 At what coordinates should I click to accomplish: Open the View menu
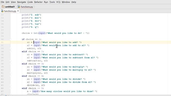(x=13, y=2)
